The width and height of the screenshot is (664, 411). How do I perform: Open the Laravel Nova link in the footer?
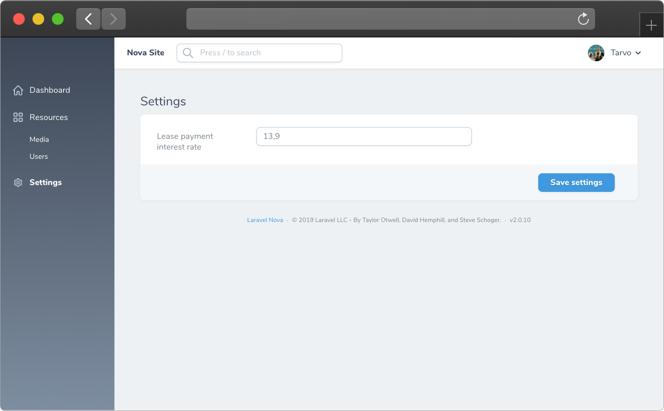pos(265,220)
